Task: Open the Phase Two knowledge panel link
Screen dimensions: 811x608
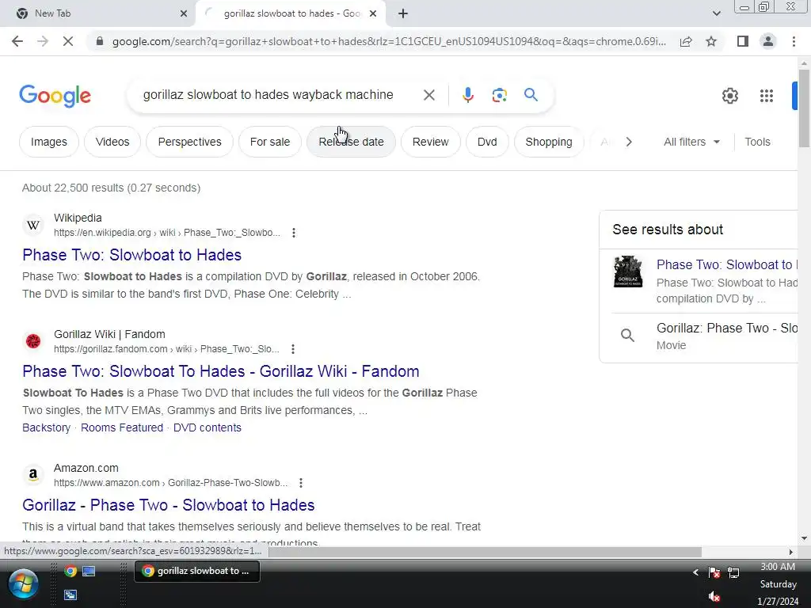Action: tap(726, 264)
